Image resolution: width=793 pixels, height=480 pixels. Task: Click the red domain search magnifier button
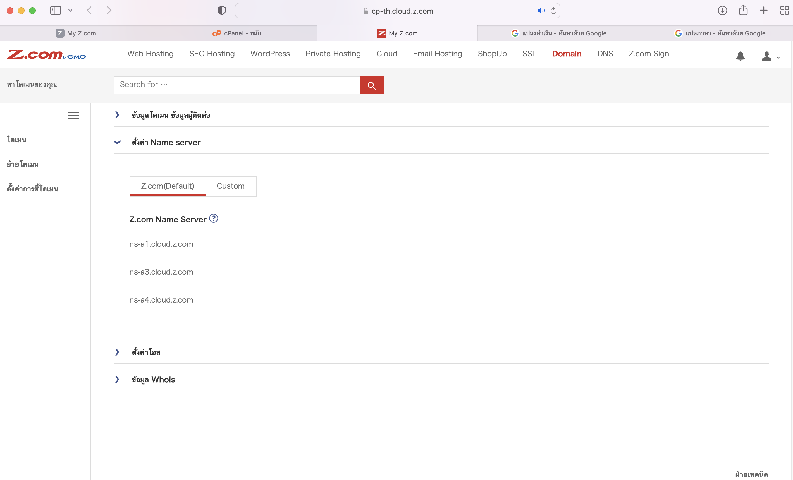(372, 85)
